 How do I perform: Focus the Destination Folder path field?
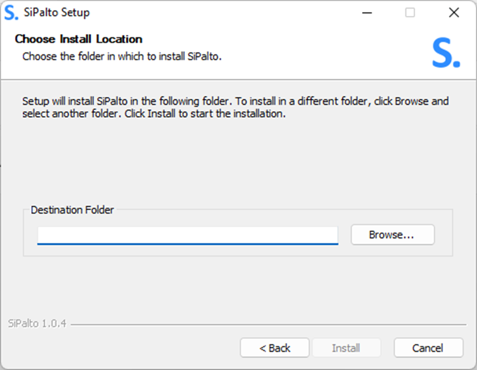pyautogui.click(x=188, y=235)
